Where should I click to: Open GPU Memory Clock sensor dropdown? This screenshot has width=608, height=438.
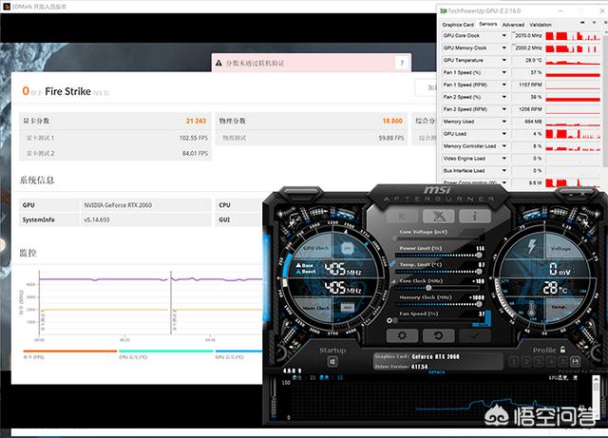point(504,48)
